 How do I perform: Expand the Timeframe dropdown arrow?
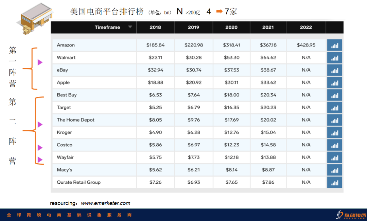click(130, 27)
